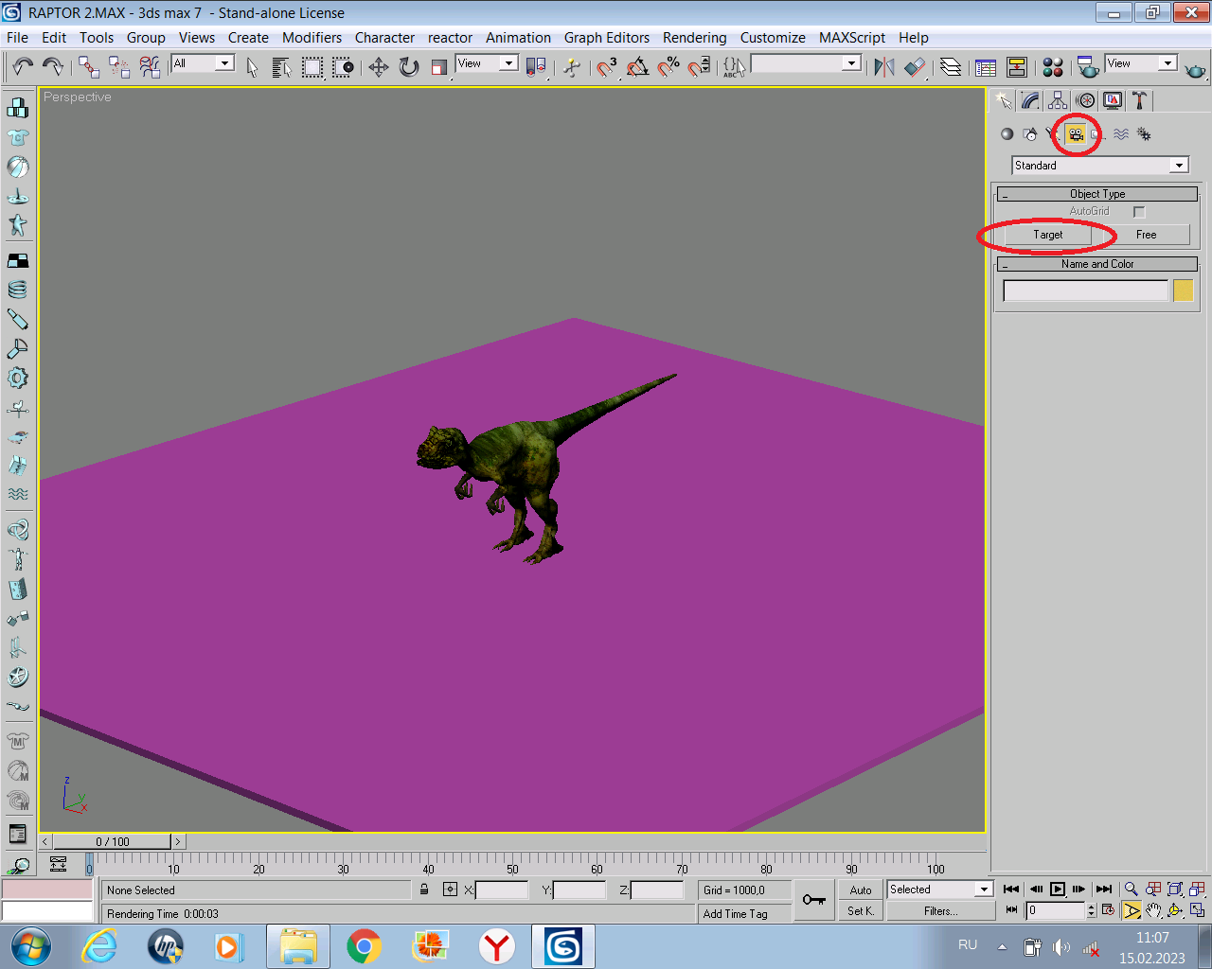The height and width of the screenshot is (969, 1212).
Task: Click the X coordinate input field
Action: [x=502, y=890]
